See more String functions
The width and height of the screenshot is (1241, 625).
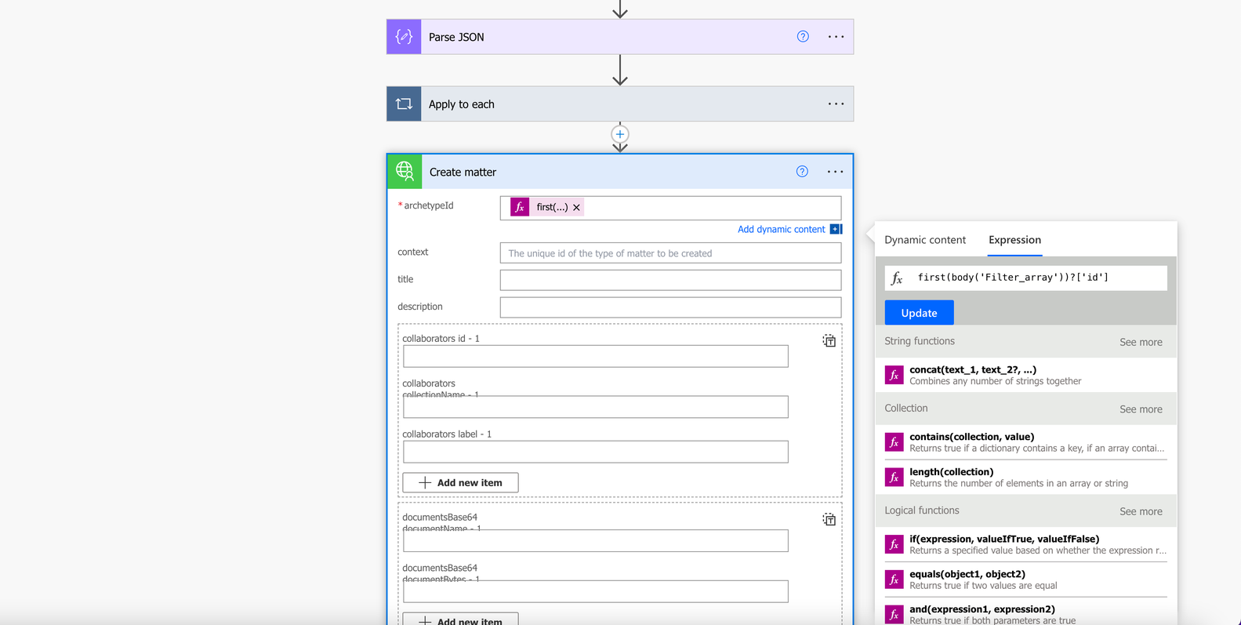tap(1141, 342)
